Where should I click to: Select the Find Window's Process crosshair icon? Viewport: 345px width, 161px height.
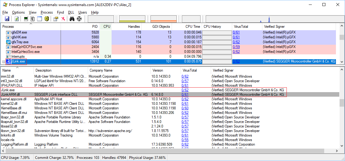point(79,19)
